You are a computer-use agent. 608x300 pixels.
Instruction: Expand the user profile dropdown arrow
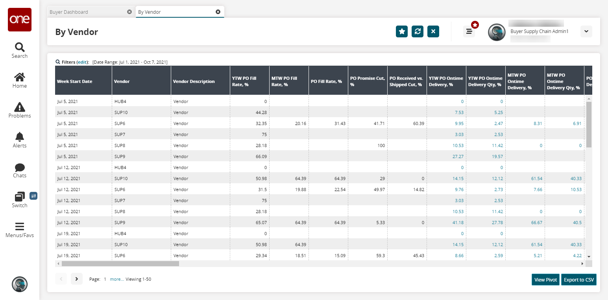point(586,31)
